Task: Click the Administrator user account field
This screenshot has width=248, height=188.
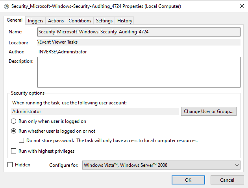Action: tap(95, 111)
